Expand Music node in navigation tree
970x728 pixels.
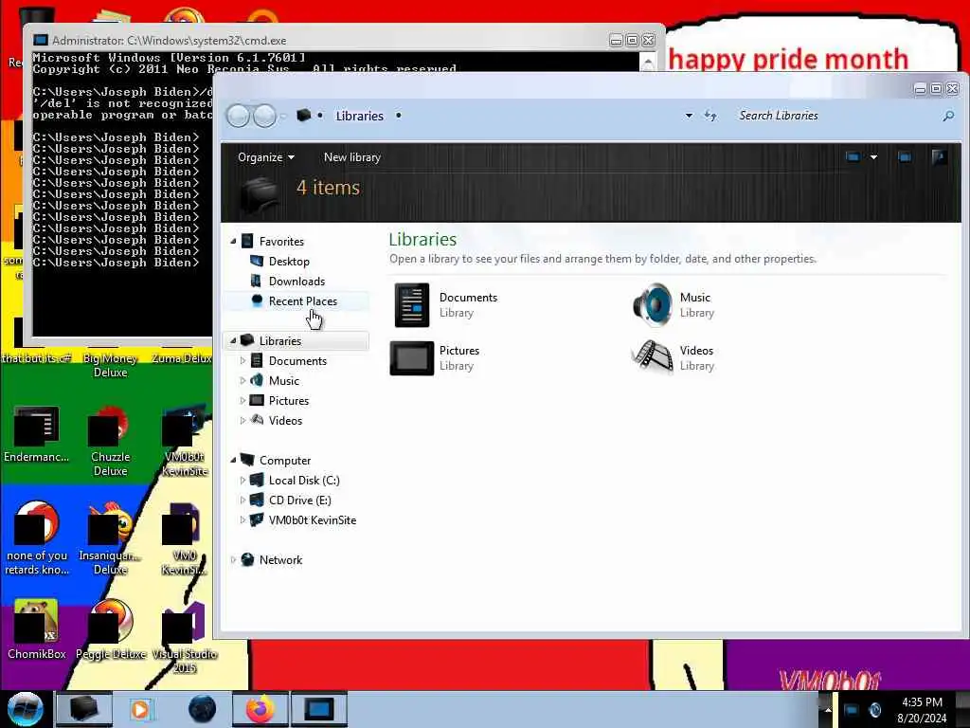click(x=242, y=380)
